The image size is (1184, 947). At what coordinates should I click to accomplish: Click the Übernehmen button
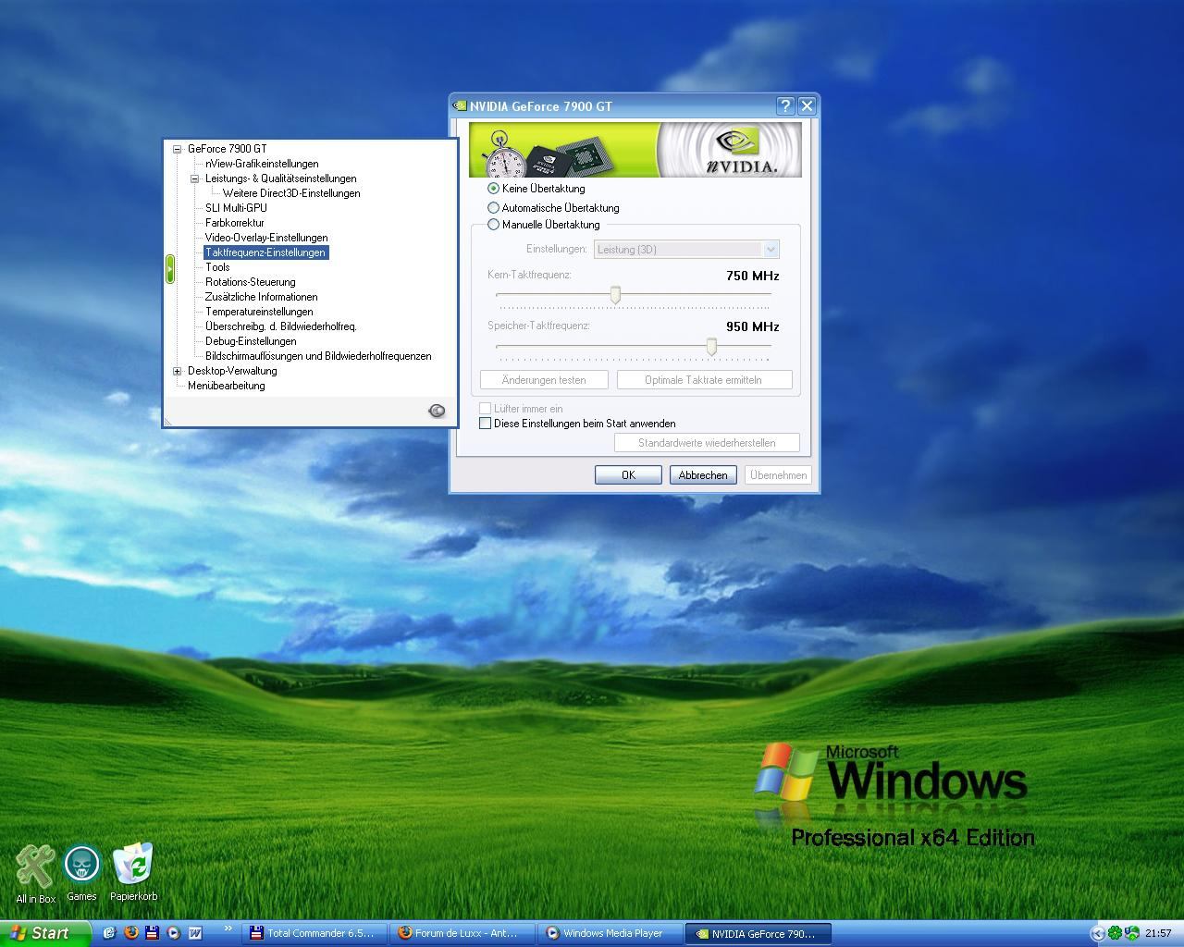(x=778, y=475)
